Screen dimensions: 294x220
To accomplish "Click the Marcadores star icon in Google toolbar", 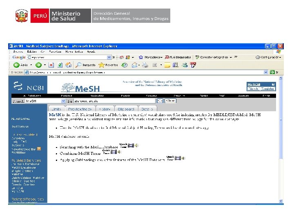I will (x=141, y=57).
